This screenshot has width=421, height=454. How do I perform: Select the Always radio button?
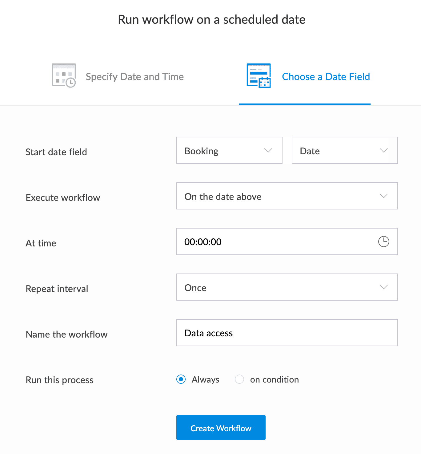tap(181, 379)
